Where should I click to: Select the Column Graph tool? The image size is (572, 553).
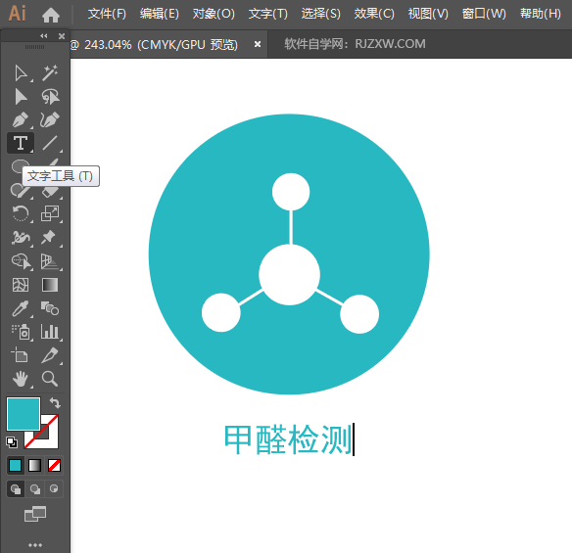(x=50, y=332)
